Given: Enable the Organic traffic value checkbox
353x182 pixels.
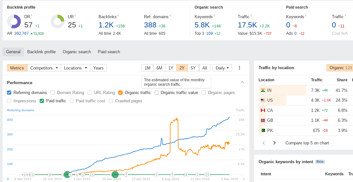Looking at the screenshot, I should (156, 93).
